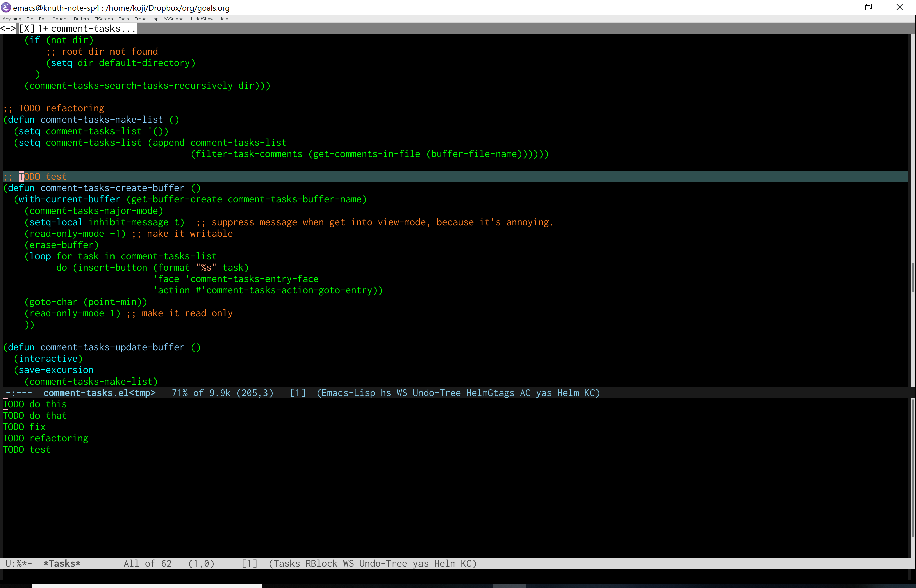Click the '(save-excursion' line
This screenshot has width=916, height=588.
54,370
